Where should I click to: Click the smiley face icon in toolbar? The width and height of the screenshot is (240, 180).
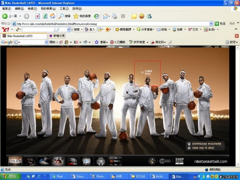[142, 16]
